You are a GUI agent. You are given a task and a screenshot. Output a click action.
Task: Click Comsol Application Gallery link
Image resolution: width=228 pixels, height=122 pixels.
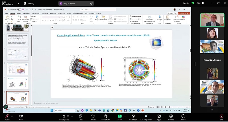point(71,35)
